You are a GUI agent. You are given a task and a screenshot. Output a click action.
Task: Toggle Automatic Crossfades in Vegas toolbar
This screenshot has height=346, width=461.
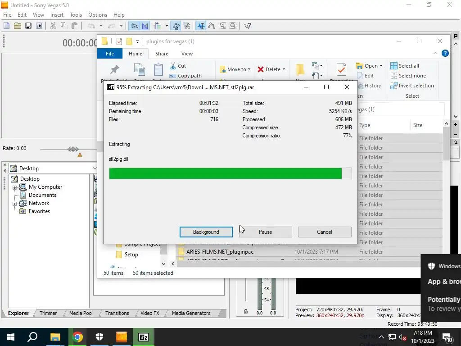point(145,26)
